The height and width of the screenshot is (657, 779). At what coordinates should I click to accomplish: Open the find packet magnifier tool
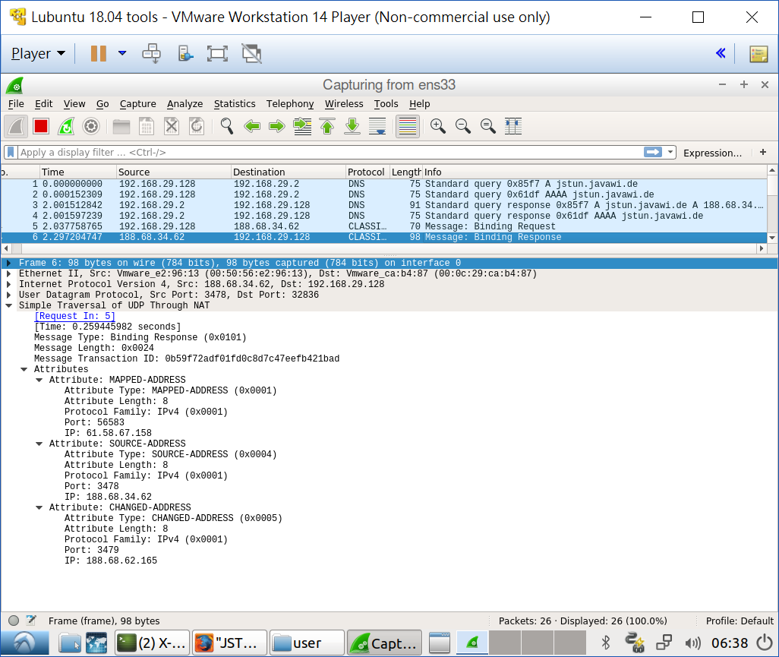click(x=227, y=126)
